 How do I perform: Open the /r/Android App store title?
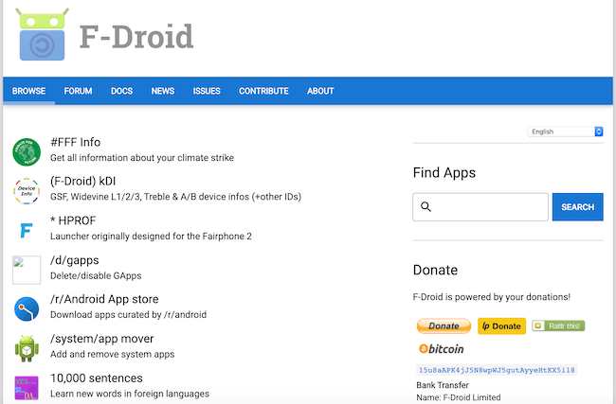[x=104, y=299]
